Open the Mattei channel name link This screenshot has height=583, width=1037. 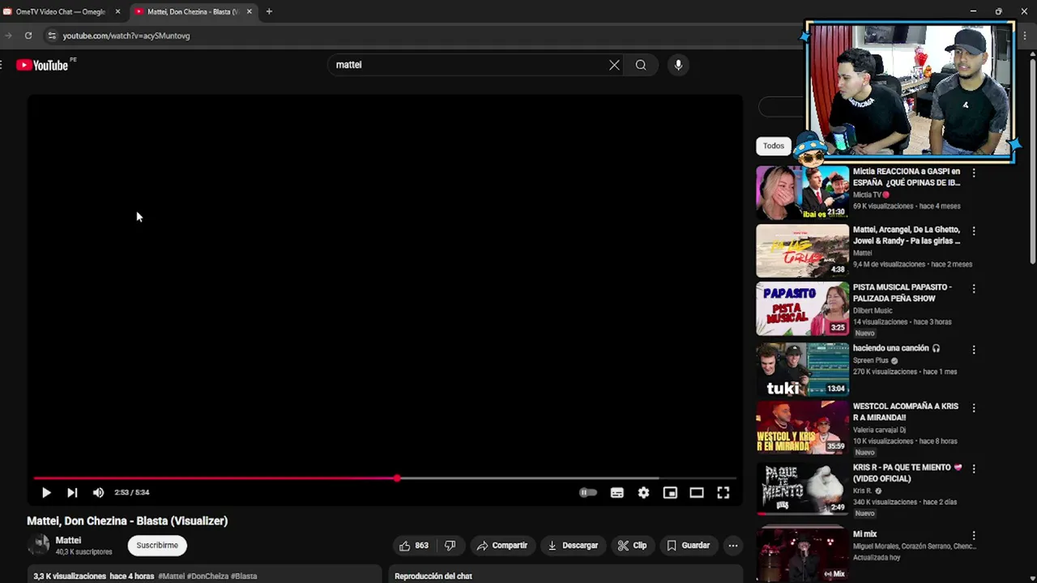tap(68, 540)
